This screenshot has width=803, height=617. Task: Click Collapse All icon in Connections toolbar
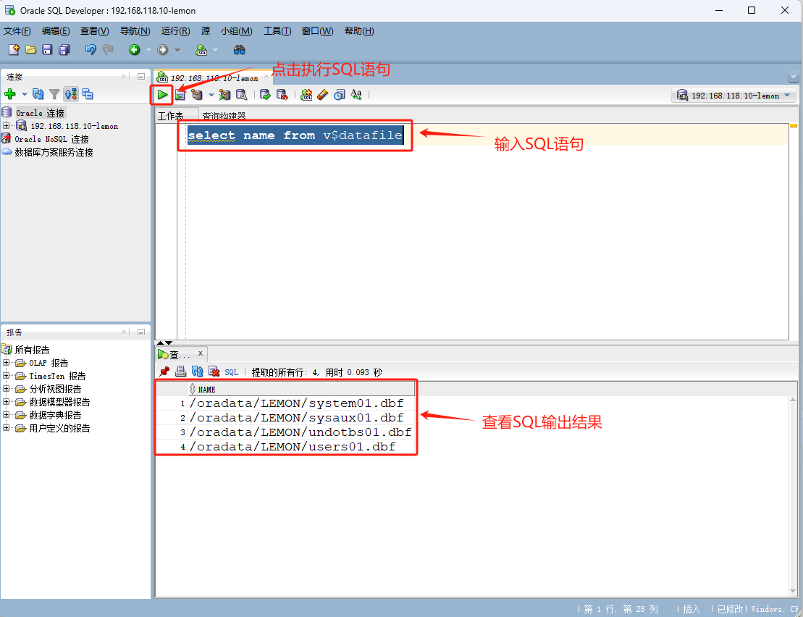click(88, 94)
